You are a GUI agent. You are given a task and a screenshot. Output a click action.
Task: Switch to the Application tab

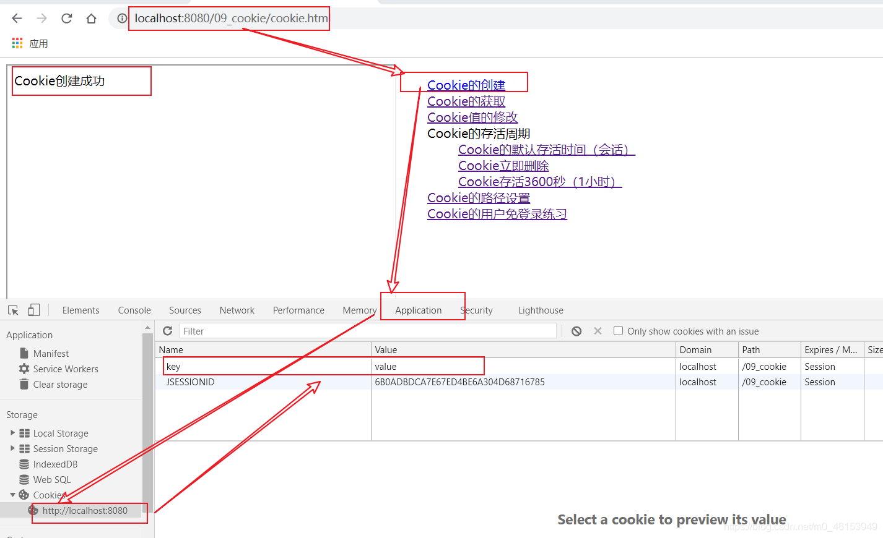[418, 310]
